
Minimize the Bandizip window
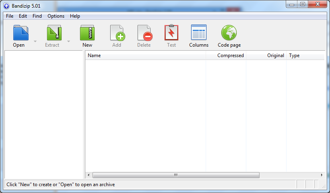[x=292, y=4]
